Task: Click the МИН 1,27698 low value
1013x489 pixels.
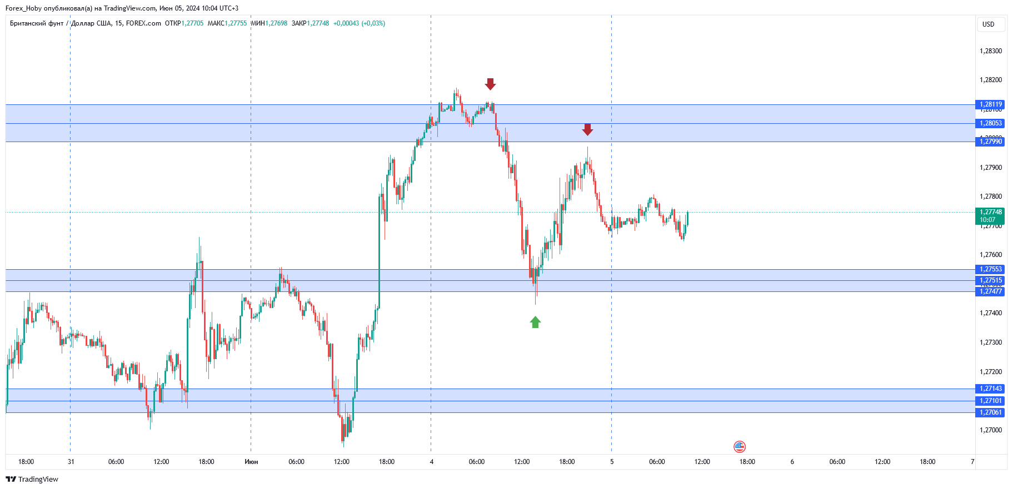Action: coord(270,23)
